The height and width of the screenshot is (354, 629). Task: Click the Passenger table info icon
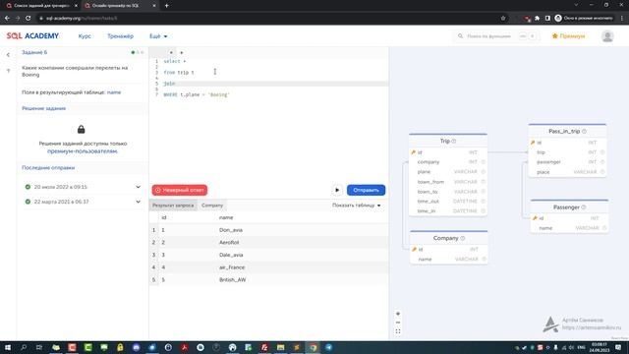(584, 207)
